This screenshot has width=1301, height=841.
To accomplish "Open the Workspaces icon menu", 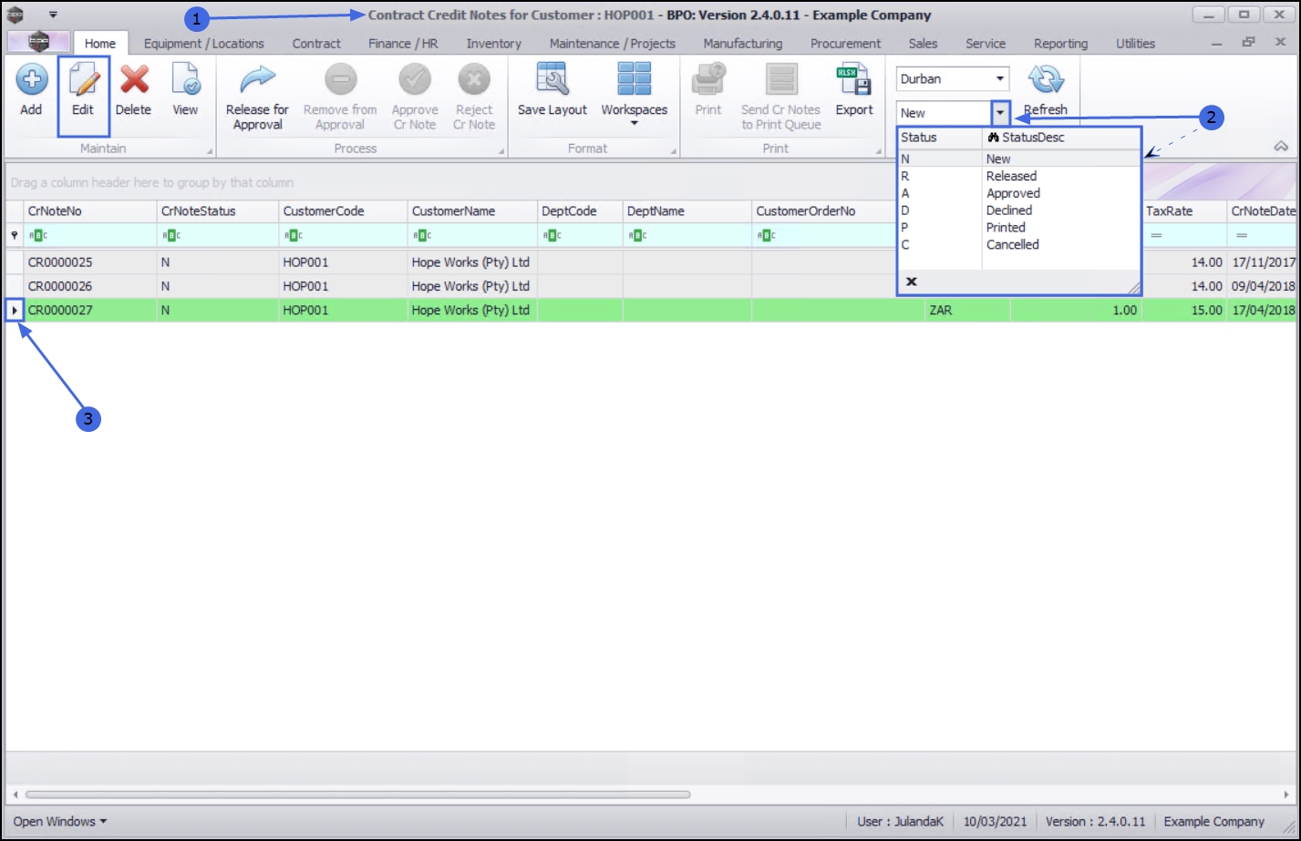I will (x=635, y=80).
